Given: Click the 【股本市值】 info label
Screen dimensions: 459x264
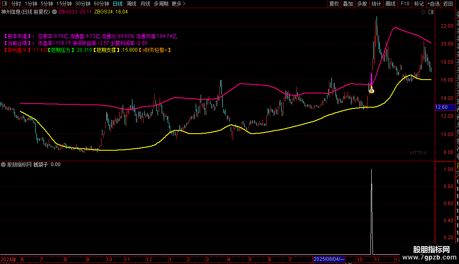Looking at the screenshot, I should click(19, 36).
